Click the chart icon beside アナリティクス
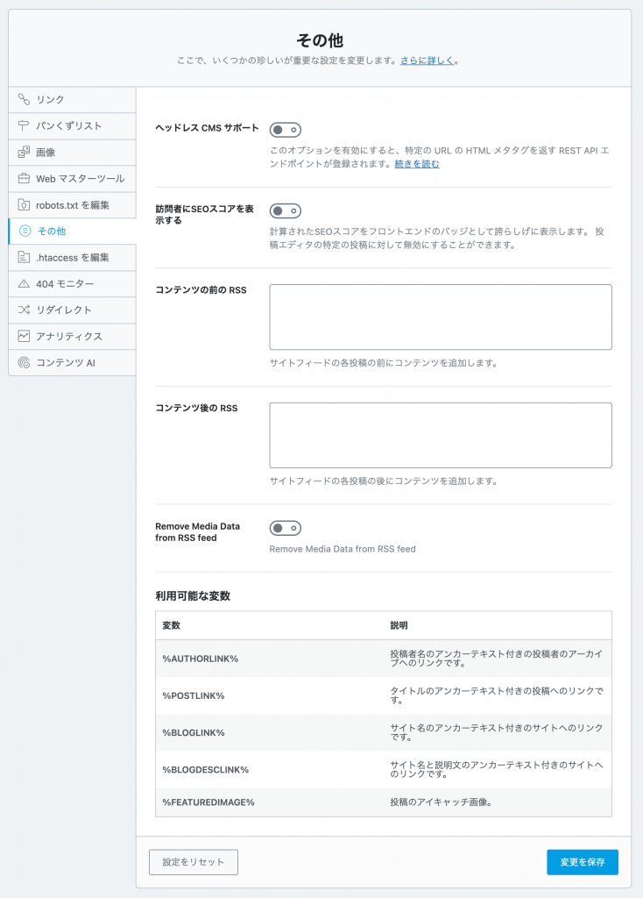 coord(24,336)
